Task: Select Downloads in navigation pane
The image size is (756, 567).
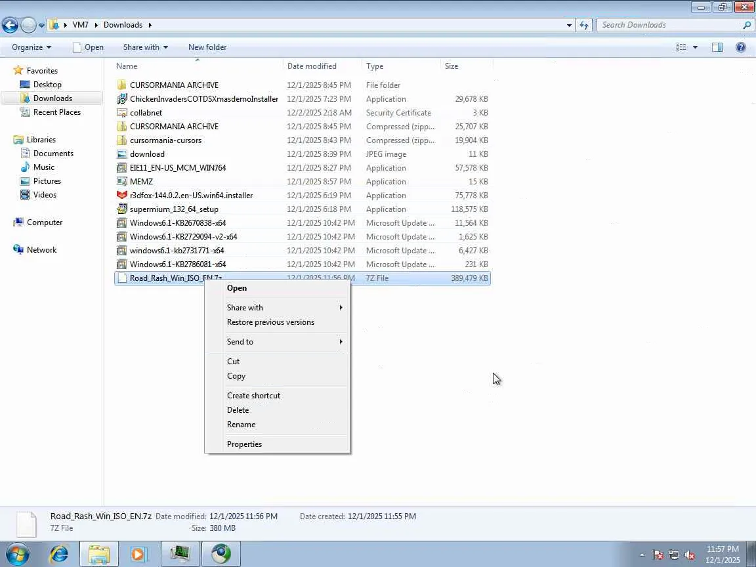Action: [52, 98]
